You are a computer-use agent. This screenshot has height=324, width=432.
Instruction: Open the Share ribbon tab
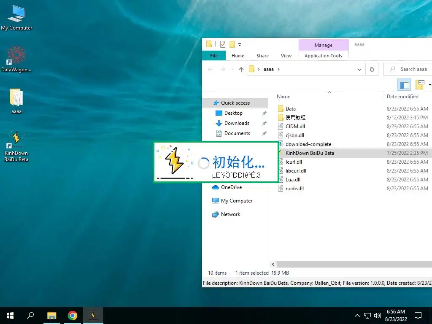[262, 56]
